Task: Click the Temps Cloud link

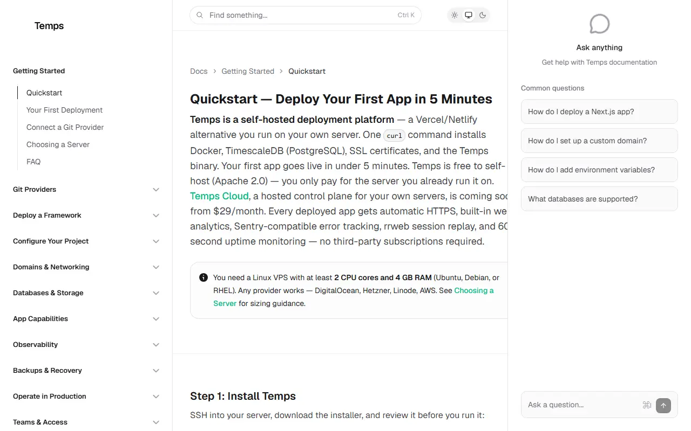Action: [219, 196]
